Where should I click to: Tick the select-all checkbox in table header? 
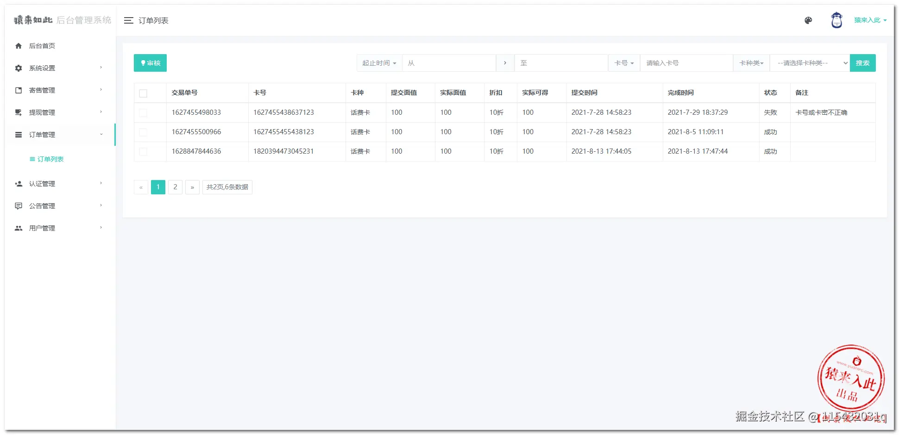pos(143,93)
